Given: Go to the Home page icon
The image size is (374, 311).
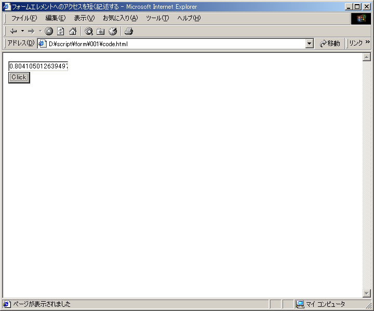Looking at the screenshot, I should pos(73,31).
